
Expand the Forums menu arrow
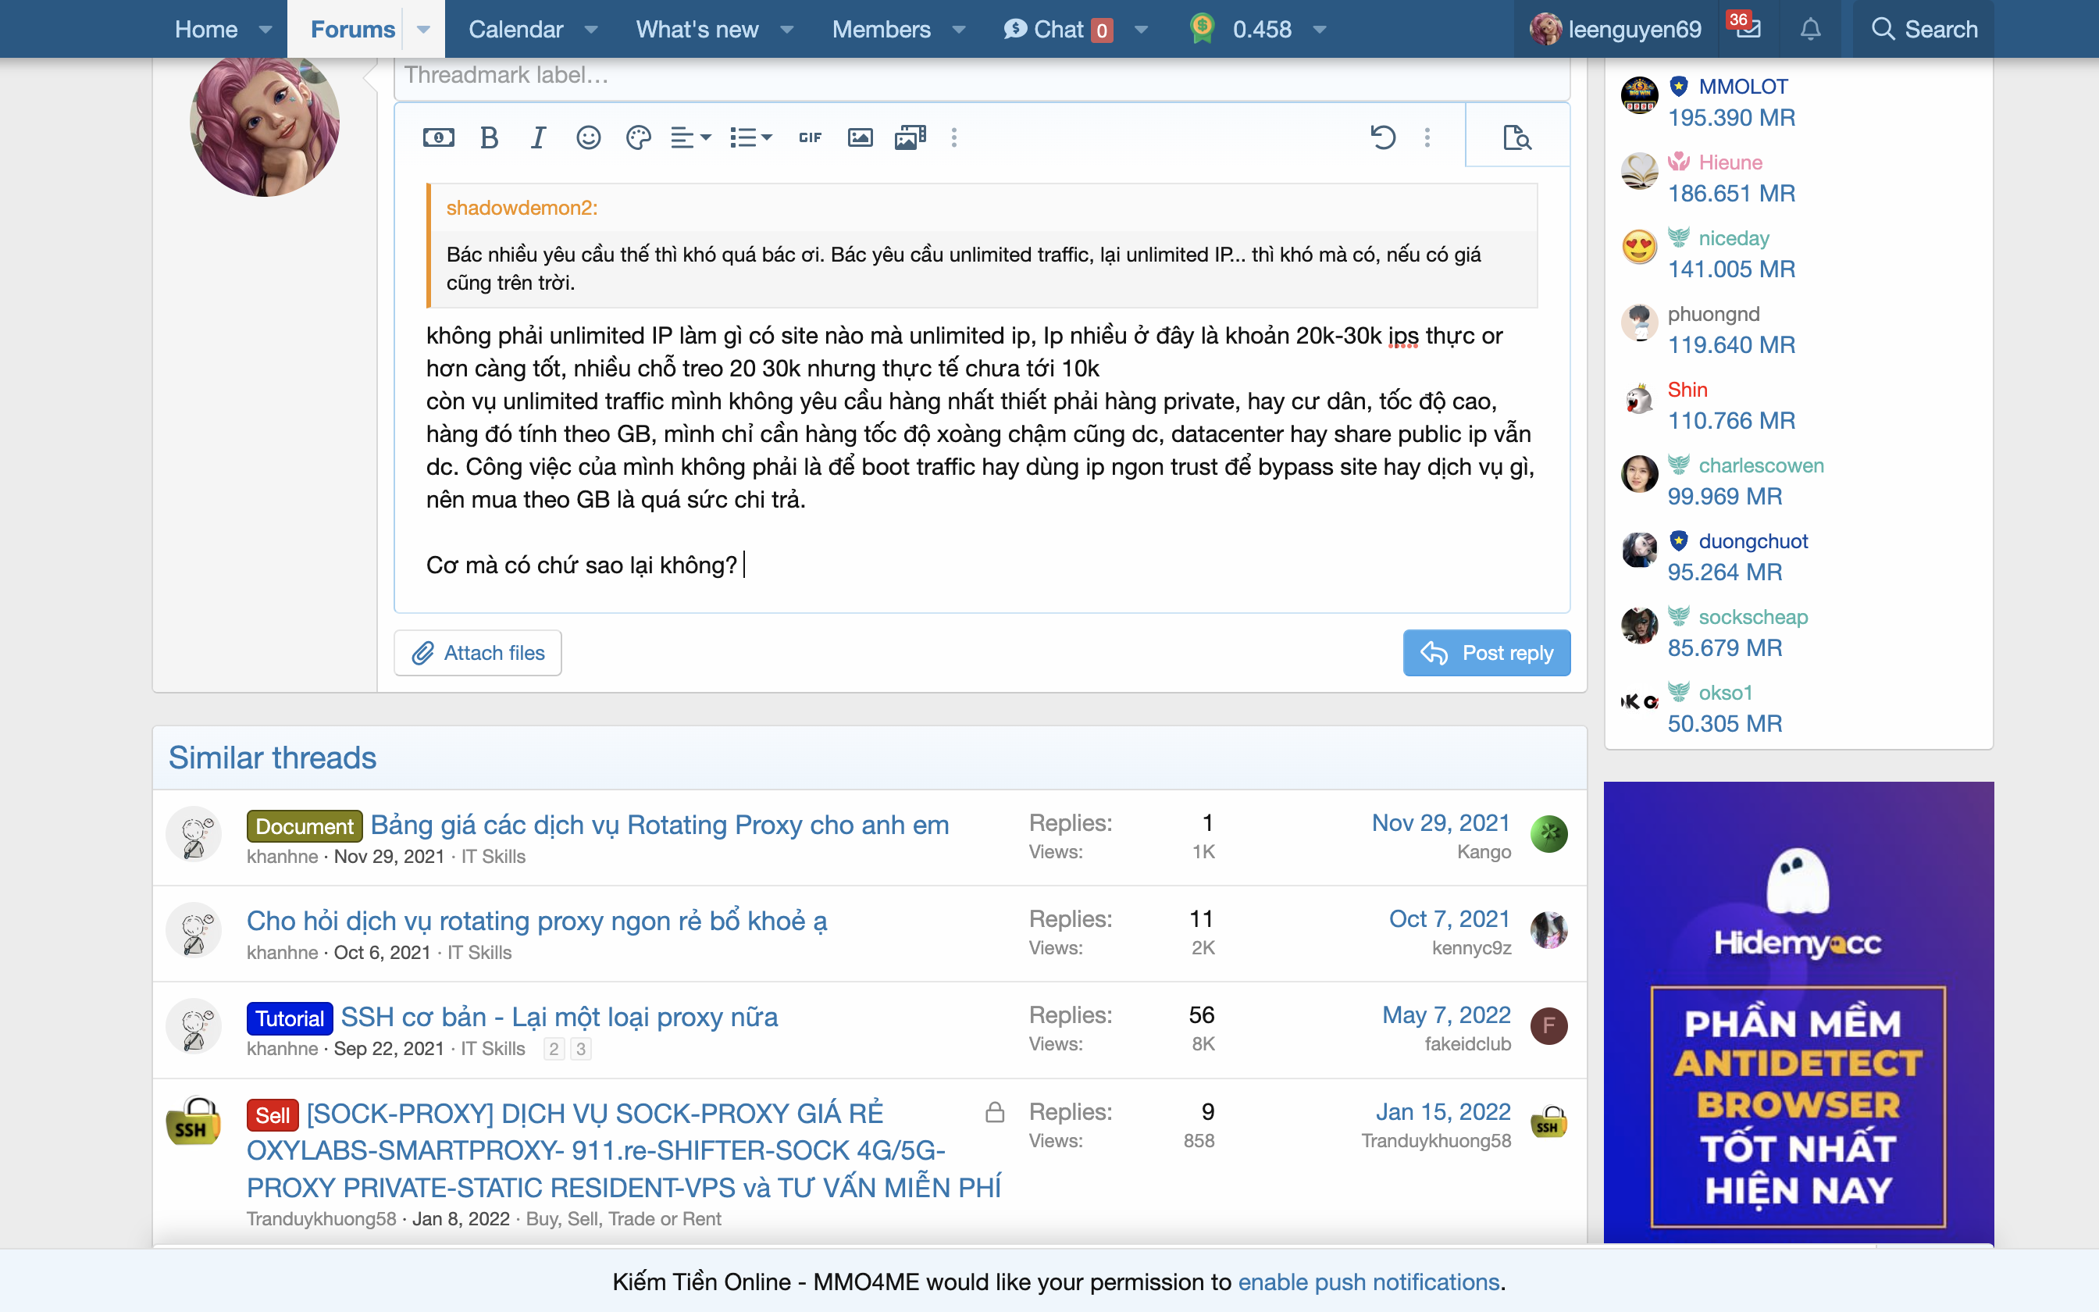click(x=423, y=30)
